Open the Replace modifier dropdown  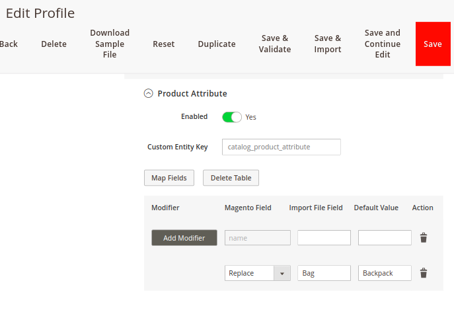[x=258, y=273]
